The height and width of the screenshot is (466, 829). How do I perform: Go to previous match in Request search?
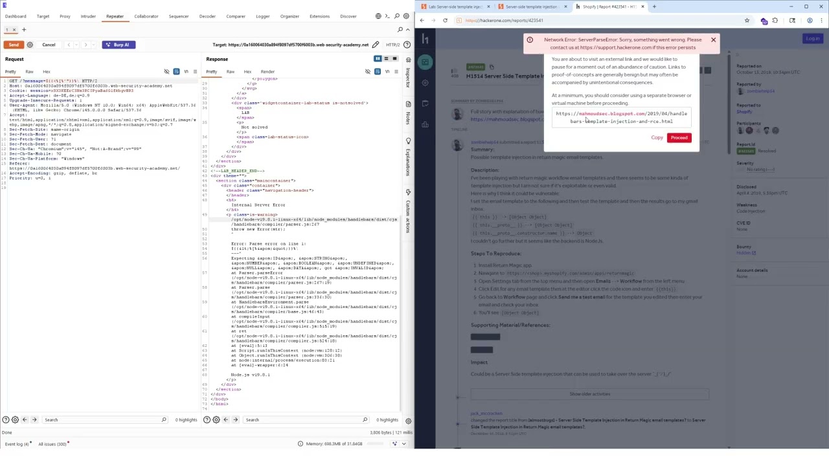coord(25,420)
